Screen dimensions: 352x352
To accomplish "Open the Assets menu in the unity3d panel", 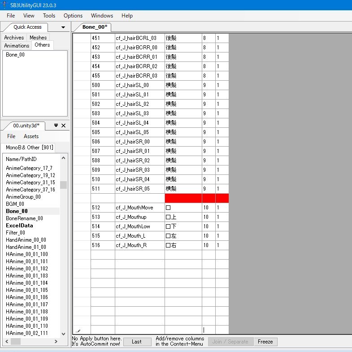I will click(31, 136).
